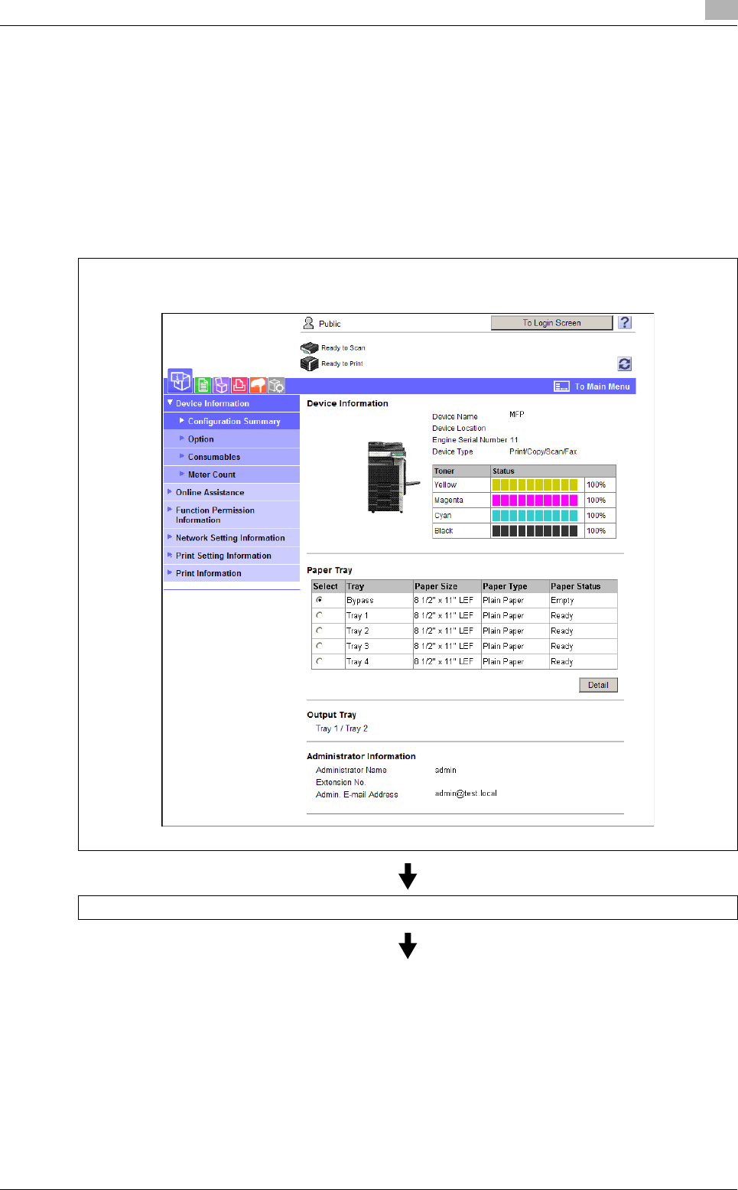Select the Tray 2 radio button

tap(319, 631)
